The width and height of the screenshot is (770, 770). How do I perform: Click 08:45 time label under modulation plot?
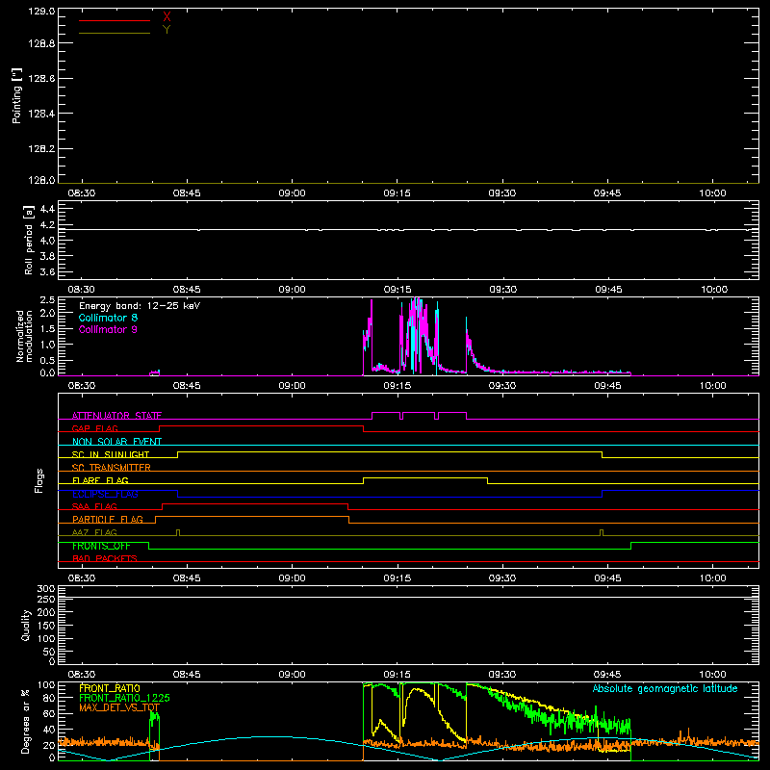coord(187,386)
